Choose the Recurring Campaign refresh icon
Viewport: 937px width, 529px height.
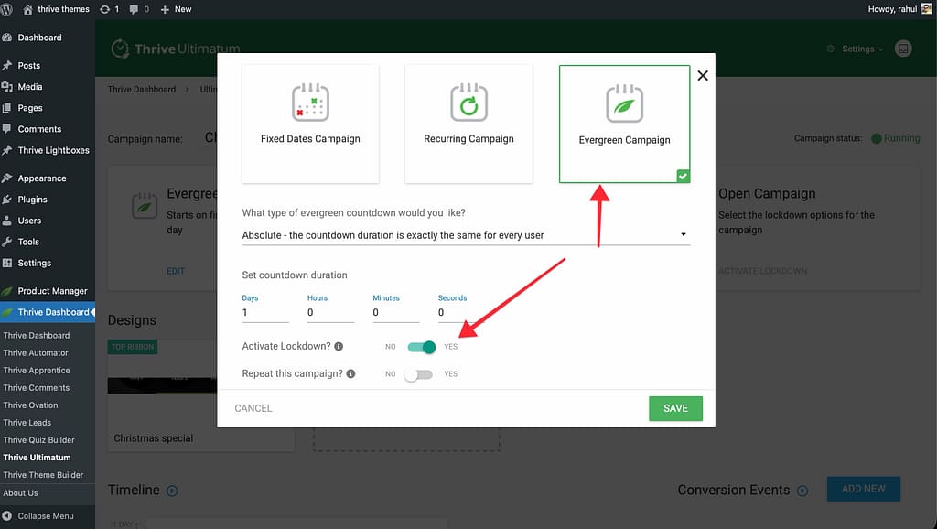click(x=468, y=103)
